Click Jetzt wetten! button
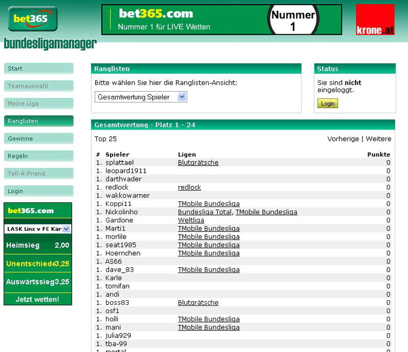This screenshot has width=408, height=352. point(38,299)
